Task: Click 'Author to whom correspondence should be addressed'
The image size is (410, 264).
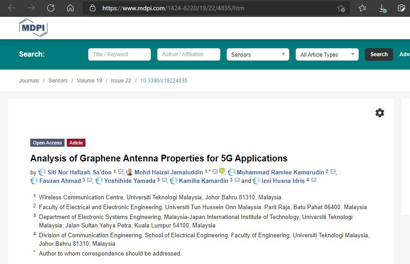Action: point(110,254)
